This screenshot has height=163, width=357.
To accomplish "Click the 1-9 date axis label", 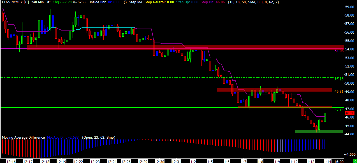I will pyautogui.click(x=277, y=161).
